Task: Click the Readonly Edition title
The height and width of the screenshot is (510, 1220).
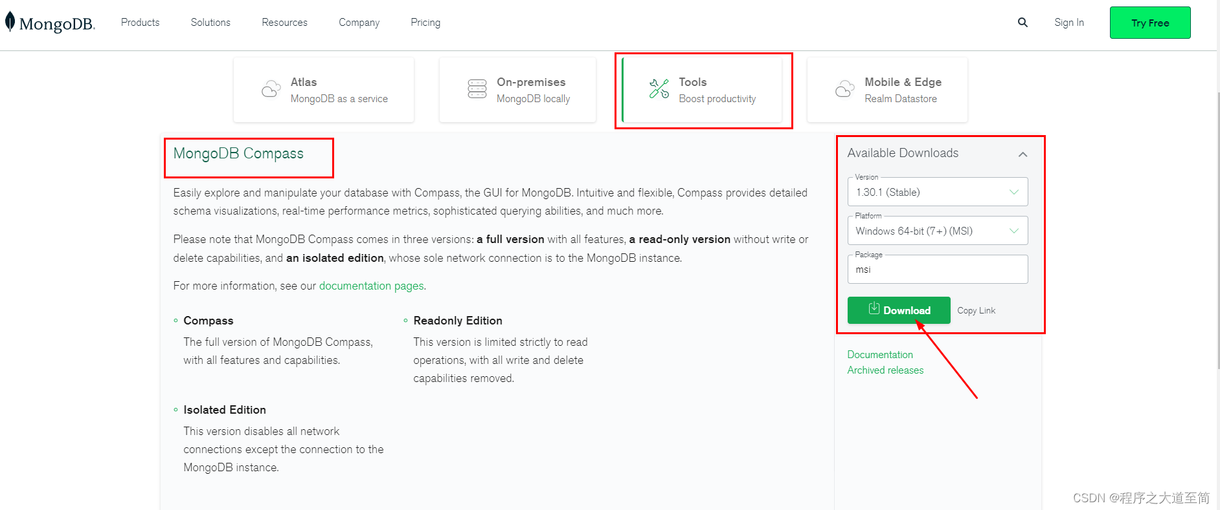Action: (x=458, y=321)
